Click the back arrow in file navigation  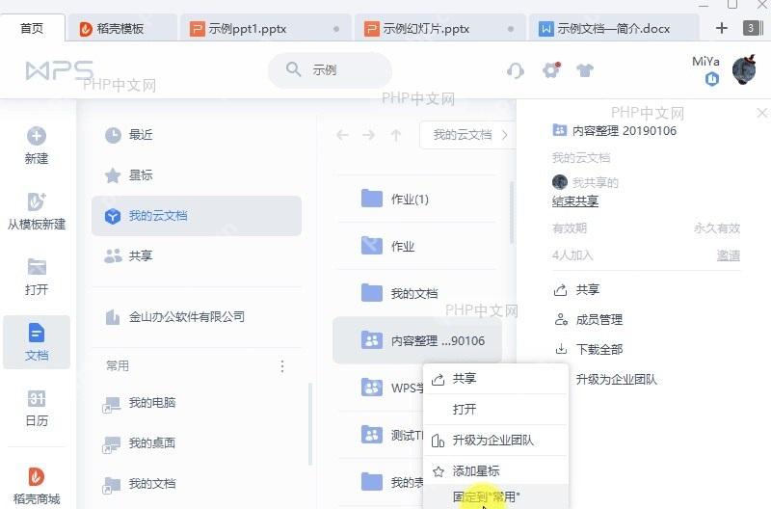tap(342, 135)
